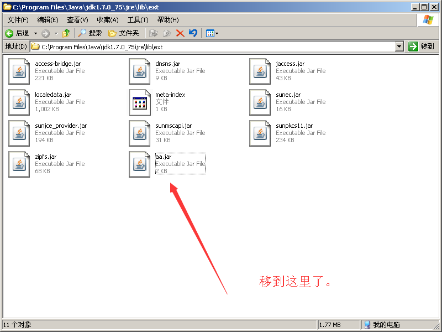Viewport: 442px width, 332px height.
Task: Click the title bar folder icon
Action: (x=7, y=7)
